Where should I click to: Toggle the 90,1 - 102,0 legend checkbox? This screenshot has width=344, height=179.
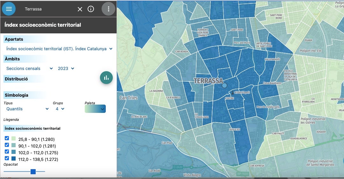(7, 145)
